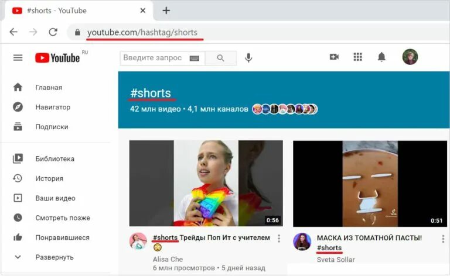Screen dimensions: 450x276
Task: Open notifications bell
Action: (381, 57)
